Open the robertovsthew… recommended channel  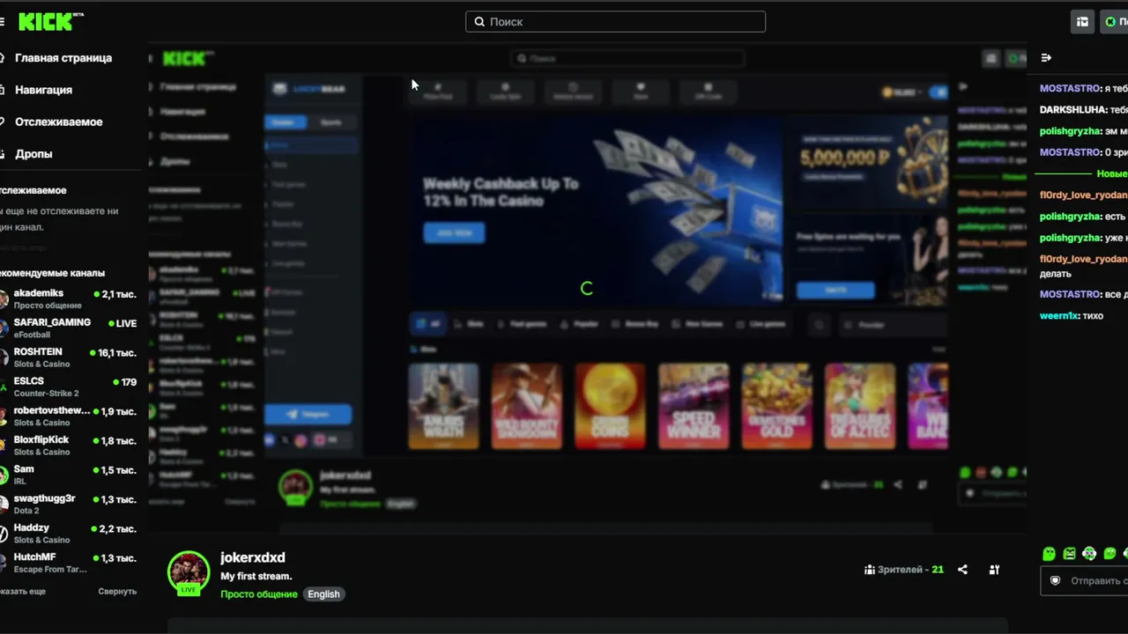[69, 417]
